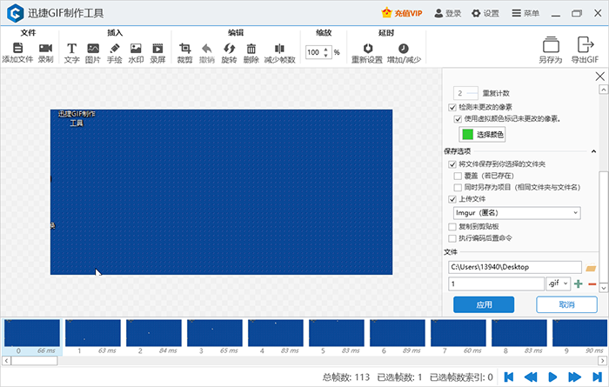The image size is (609, 387).
Task: Open the 手绘 (Freehand draw) tool
Action: (114, 49)
